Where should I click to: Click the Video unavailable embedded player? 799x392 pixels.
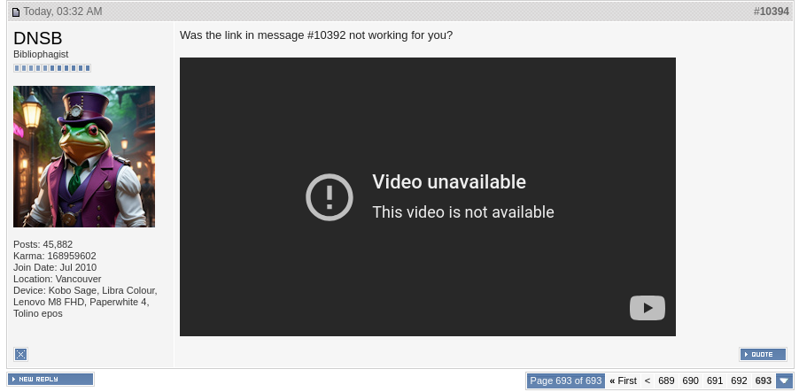point(428,196)
